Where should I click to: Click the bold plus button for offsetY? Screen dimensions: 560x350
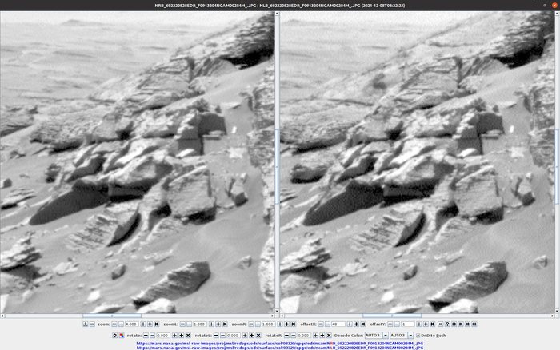point(426,324)
